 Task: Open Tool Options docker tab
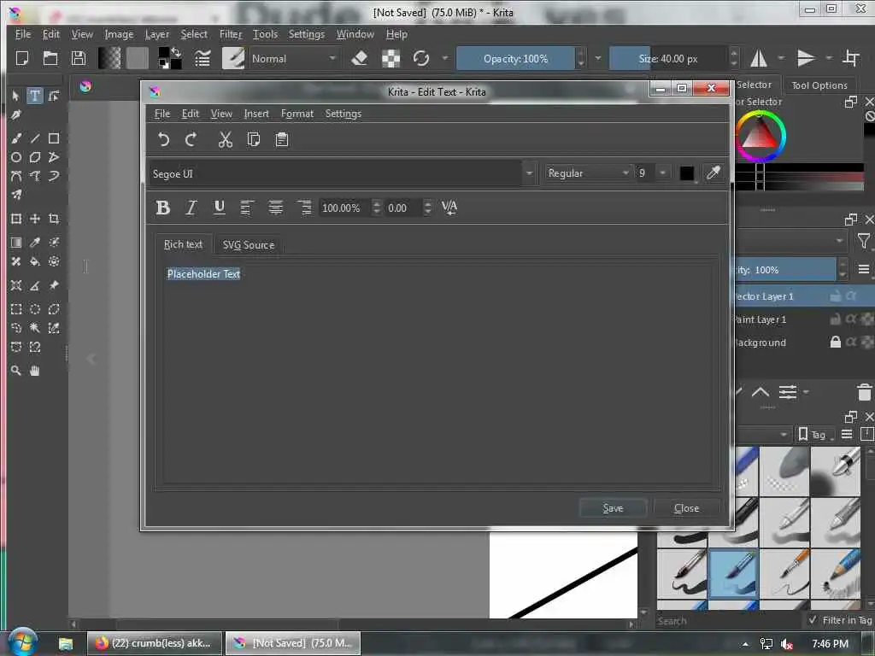(819, 85)
